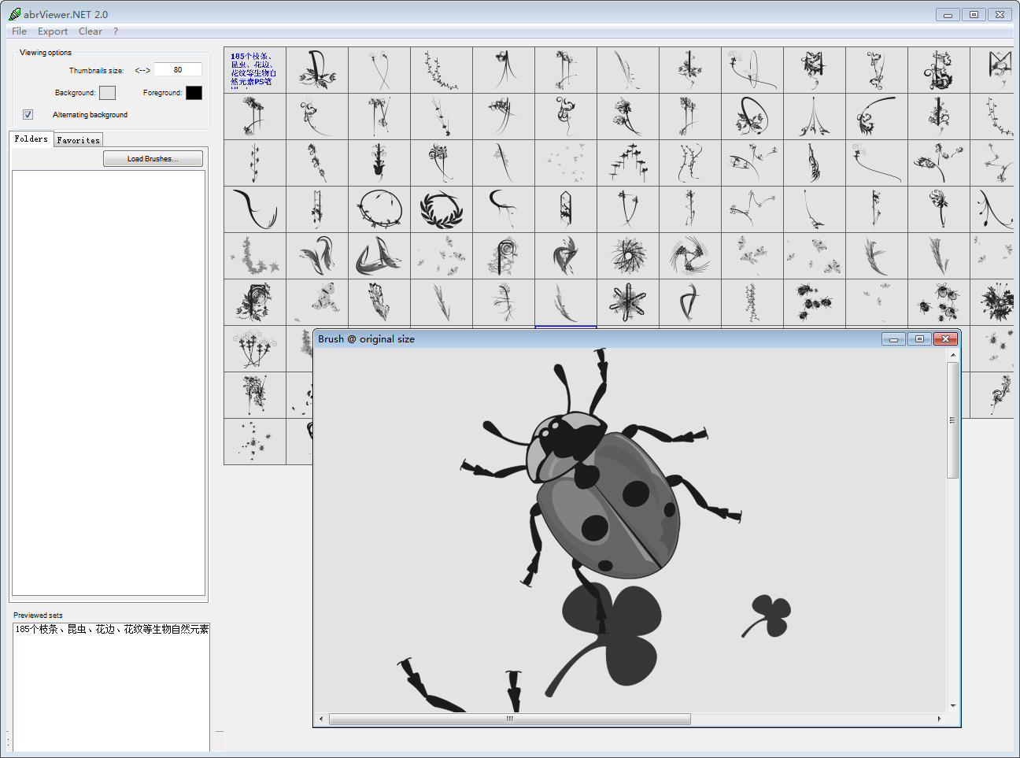Open the Background color swatch

107,93
